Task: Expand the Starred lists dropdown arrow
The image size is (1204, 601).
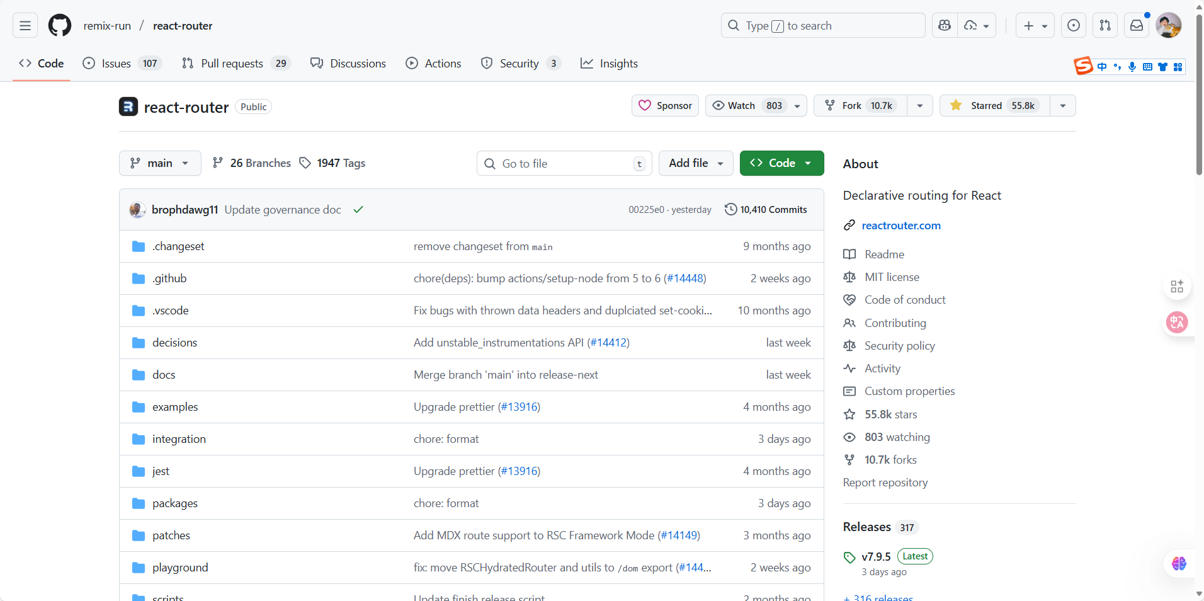Action: pos(1063,106)
